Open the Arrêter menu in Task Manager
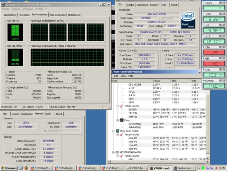This screenshot has height=171, width=227. pyautogui.click(x=39, y=9)
